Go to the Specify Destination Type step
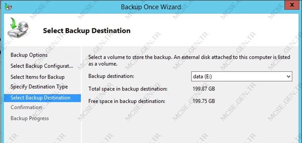The image size is (302, 143). click(x=39, y=87)
